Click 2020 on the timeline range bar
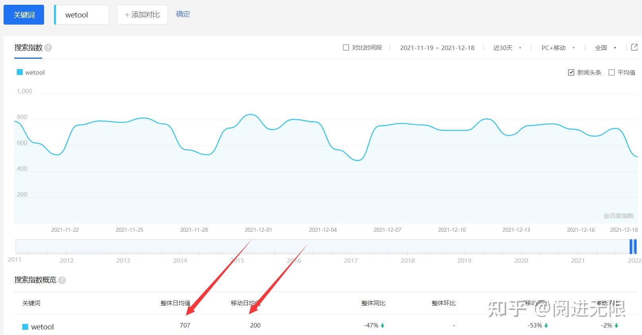Image resolution: width=642 pixels, height=335 pixels. point(521,261)
